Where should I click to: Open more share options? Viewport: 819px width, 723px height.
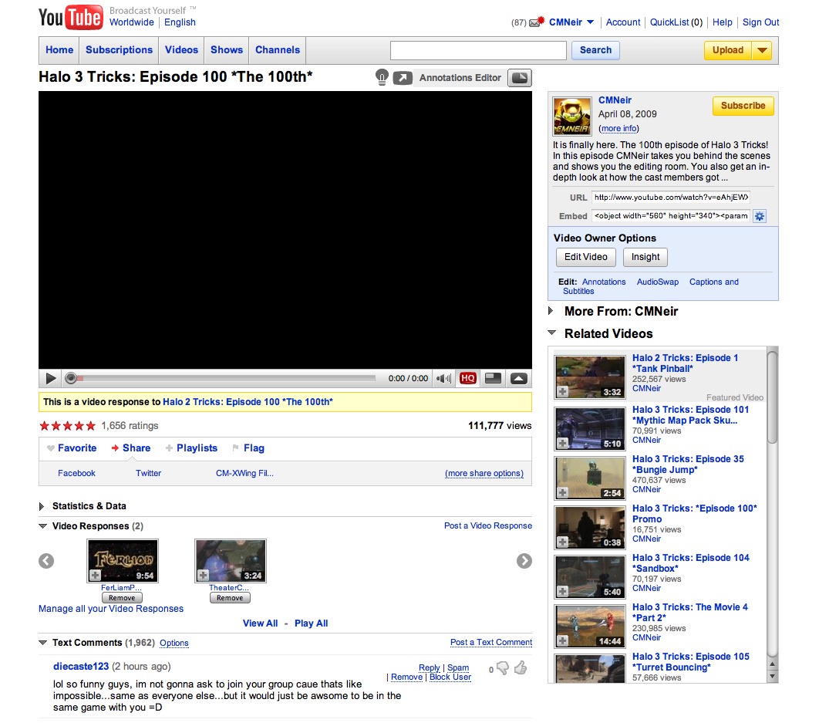484,473
